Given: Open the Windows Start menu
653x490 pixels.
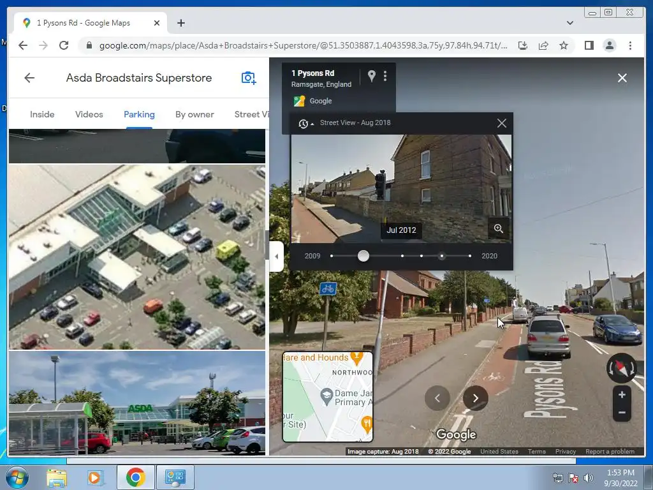Looking at the screenshot, I should [x=17, y=477].
